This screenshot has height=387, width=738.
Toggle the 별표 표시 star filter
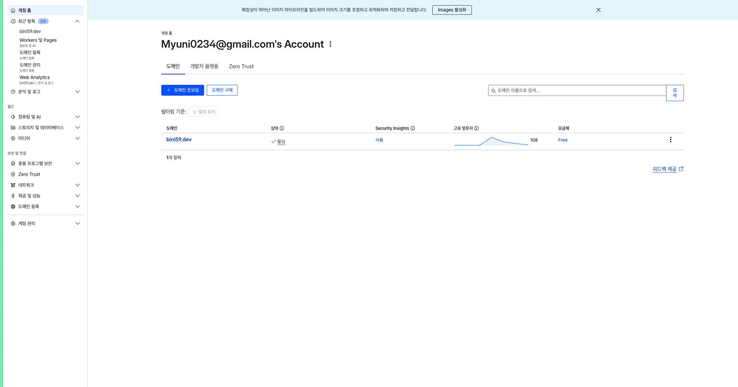point(203,112)
